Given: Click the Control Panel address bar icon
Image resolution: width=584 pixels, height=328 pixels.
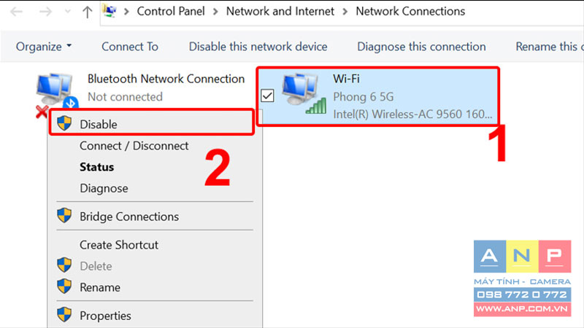Looking at the screenshot, I should (x=109, y=12).
